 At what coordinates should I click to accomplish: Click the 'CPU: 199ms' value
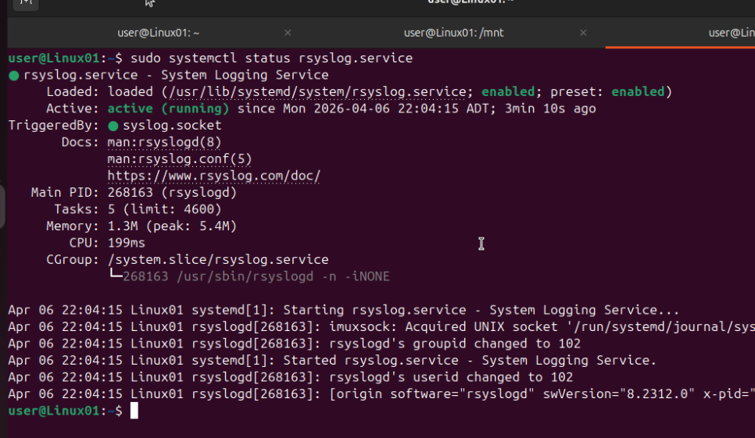[126, 244]
